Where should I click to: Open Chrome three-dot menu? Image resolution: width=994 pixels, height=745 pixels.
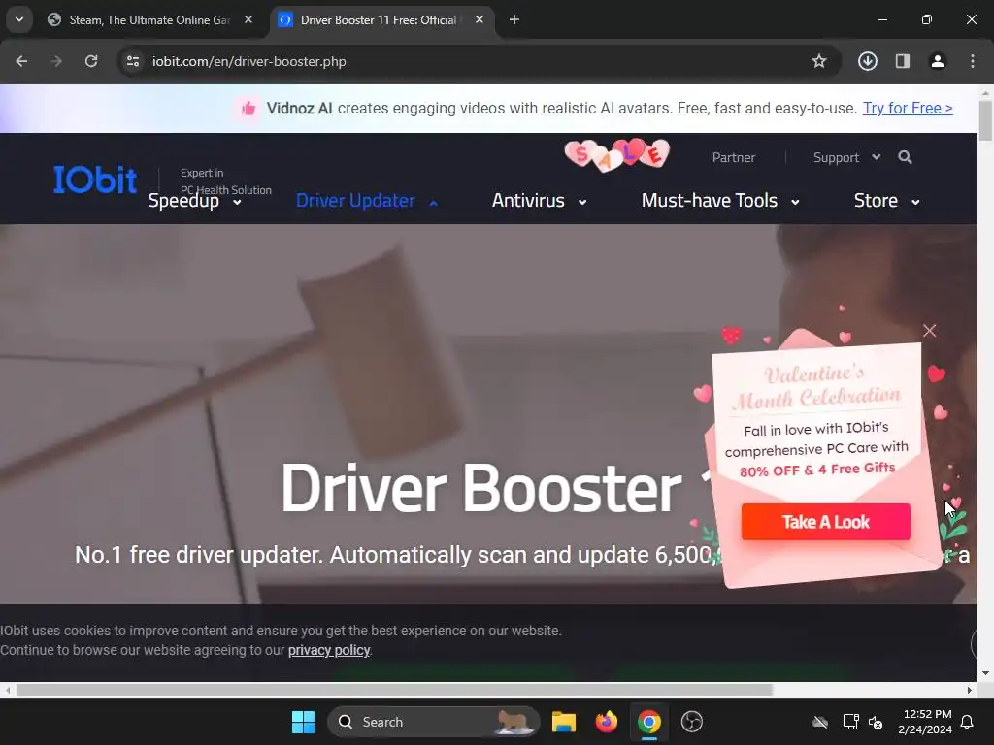coord(973,61)
